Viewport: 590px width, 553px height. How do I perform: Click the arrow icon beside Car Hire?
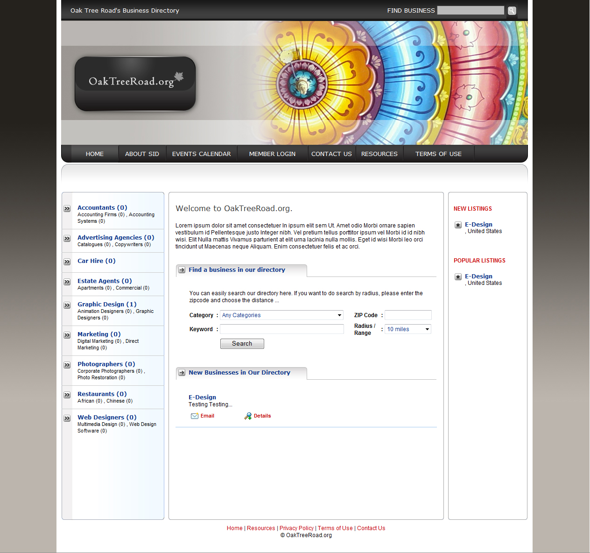67,262
